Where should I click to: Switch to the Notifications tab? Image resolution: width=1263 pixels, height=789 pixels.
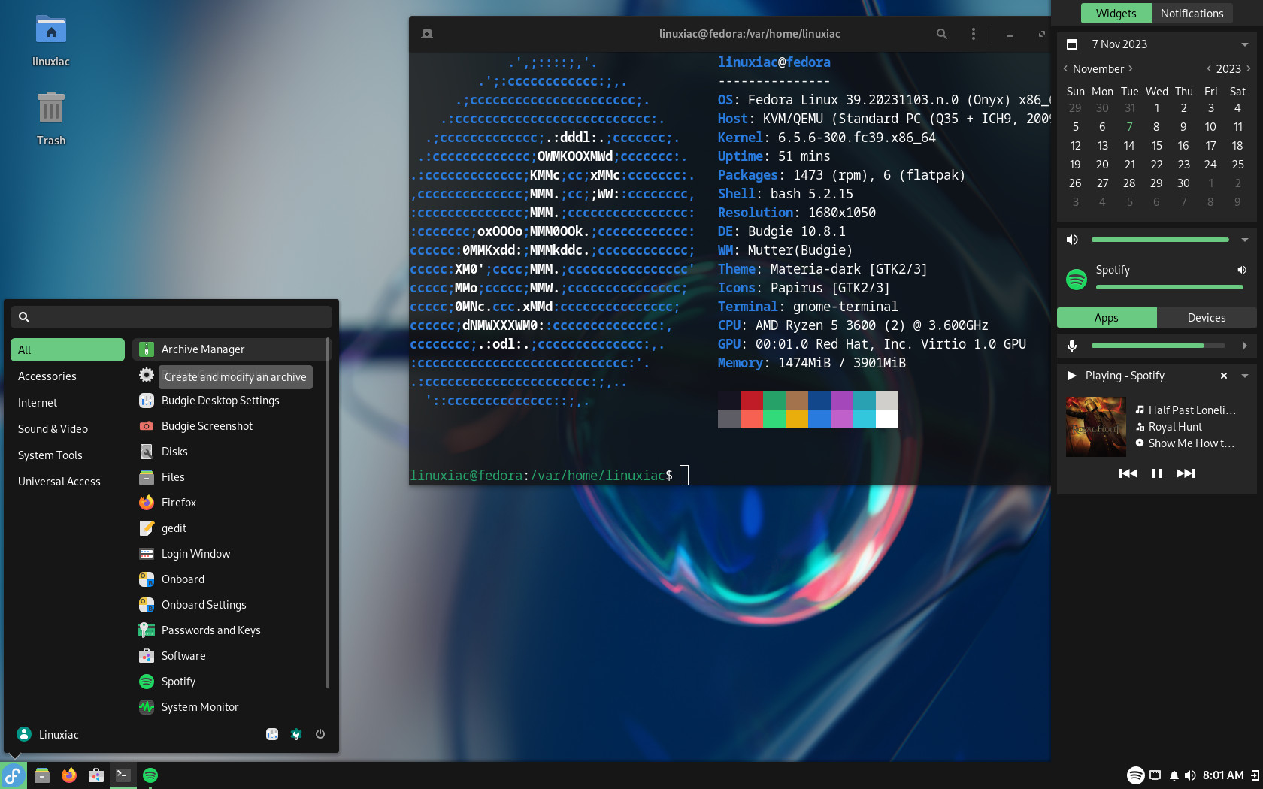[1192, 14]
